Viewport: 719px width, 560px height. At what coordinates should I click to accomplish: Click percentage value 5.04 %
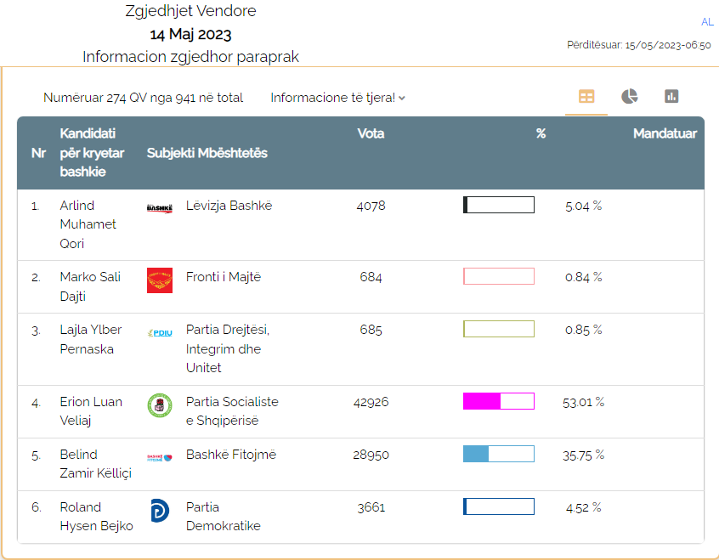583,206
